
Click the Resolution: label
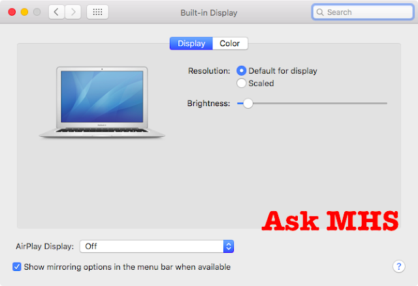[x=209, y=71]
